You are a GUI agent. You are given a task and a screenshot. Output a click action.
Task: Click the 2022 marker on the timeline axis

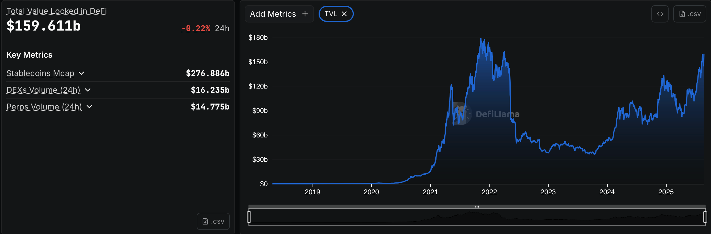(x=489, y=192)
